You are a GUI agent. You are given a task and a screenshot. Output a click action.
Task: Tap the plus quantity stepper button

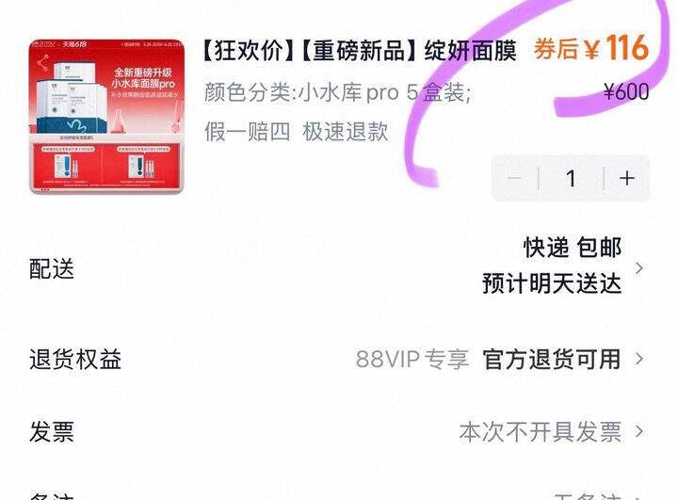(626, 178)
